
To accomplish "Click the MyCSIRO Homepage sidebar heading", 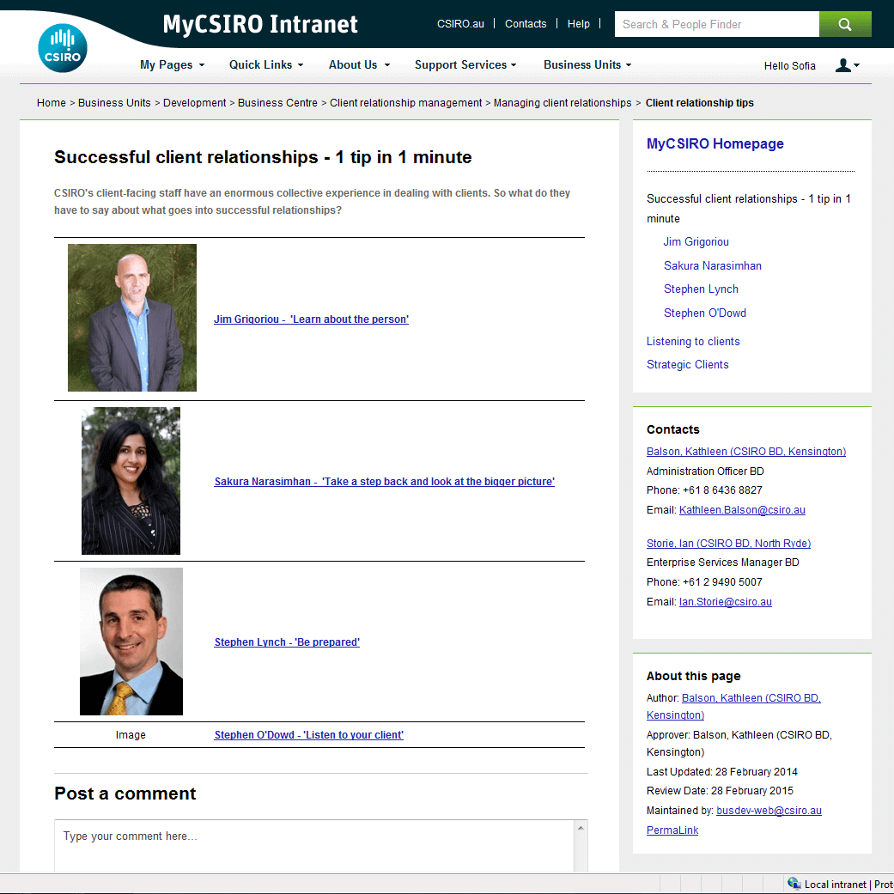I will (x=715, y=143).
